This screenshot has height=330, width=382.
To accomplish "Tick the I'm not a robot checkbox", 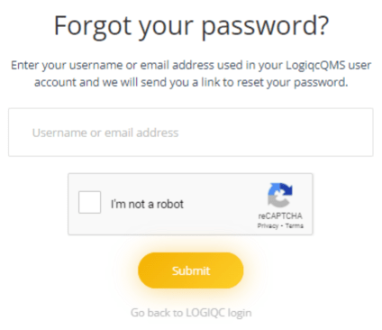I will point(89,202).
